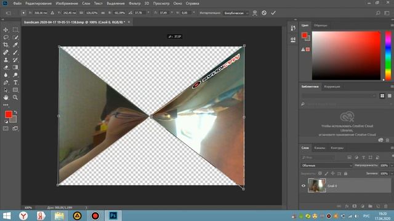Select the Zoom tool
Image resolution: width=394 pixels, height=221 pixels.
(x=15, y=98)
